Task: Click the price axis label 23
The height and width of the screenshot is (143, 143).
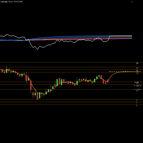Action: pos(137,63)
